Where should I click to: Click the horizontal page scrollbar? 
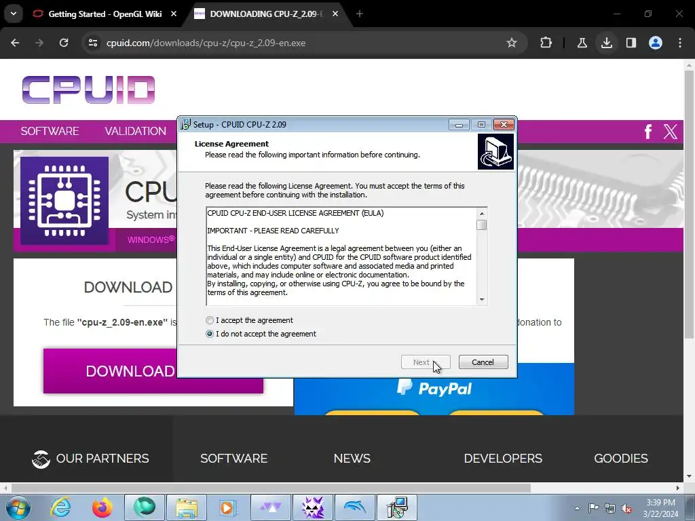[271, 488]
